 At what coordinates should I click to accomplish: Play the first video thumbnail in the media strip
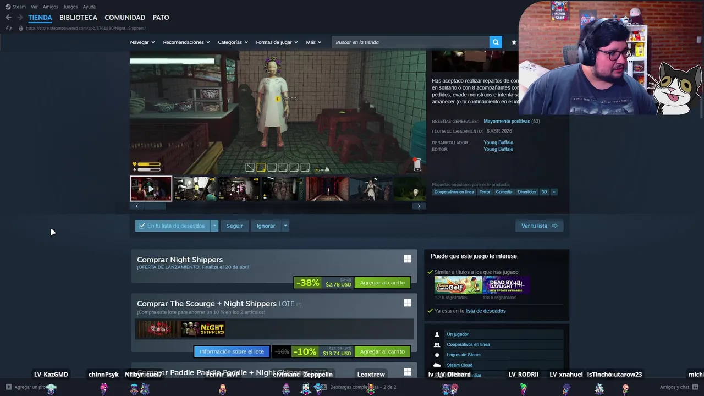[x=151, y=189]
